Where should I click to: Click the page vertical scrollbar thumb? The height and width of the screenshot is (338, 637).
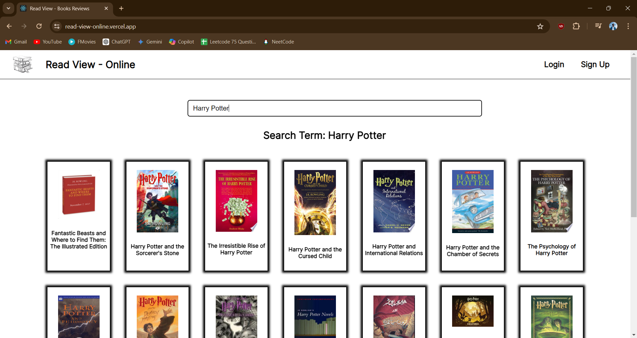[x=634, y=137]
